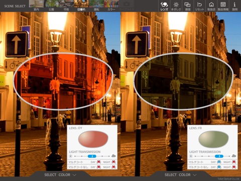
Task: Click the left orange lens overlay
Action: pos(63,81)
